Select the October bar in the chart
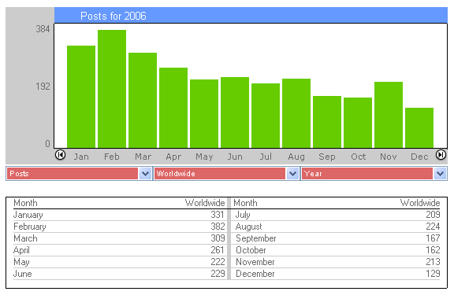454x295 pixels. tap(358, 123)
